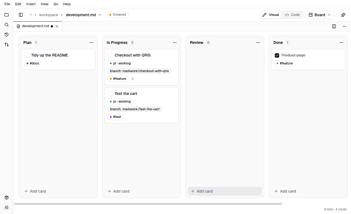Image resolution: width=351 pixels, height=214 pixels.
Task: Click the workspace breadcrumb link
Action: (x=49, y=15)
